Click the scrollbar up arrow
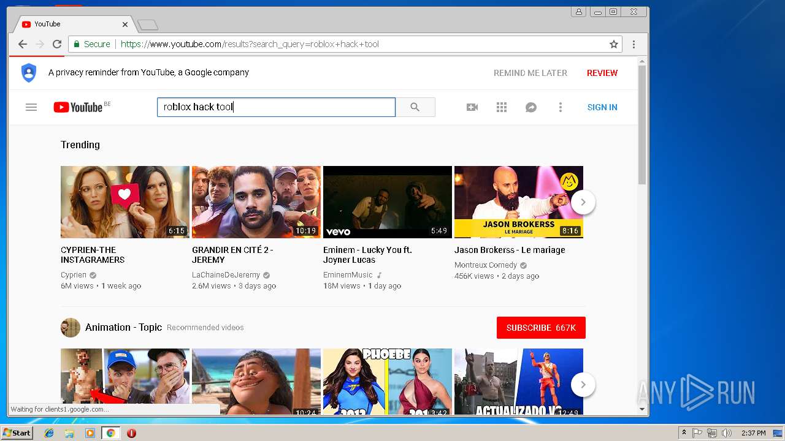The image size is (785, 441). pos(642,61)
